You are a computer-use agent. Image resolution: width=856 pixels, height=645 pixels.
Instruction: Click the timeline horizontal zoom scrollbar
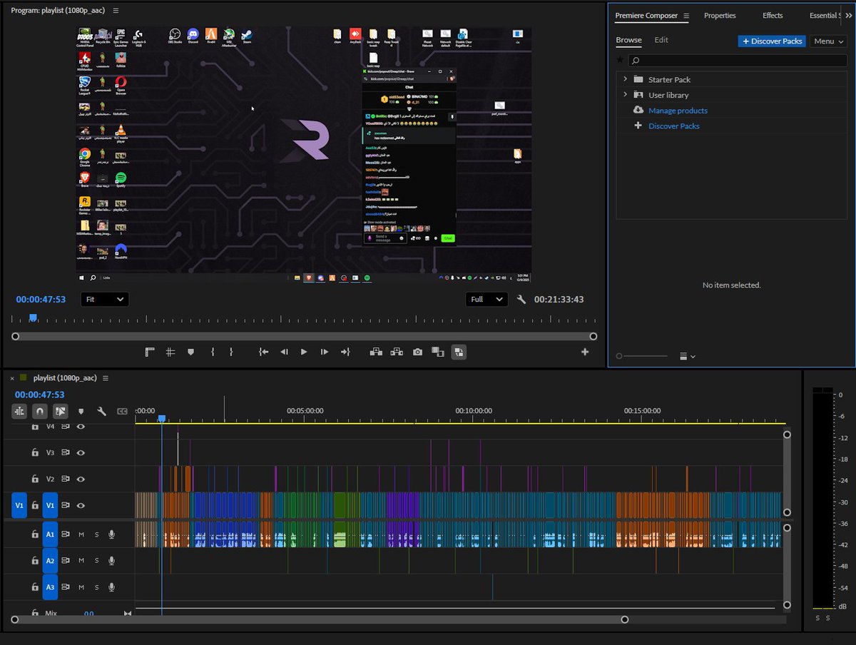(x=319, y=620)
